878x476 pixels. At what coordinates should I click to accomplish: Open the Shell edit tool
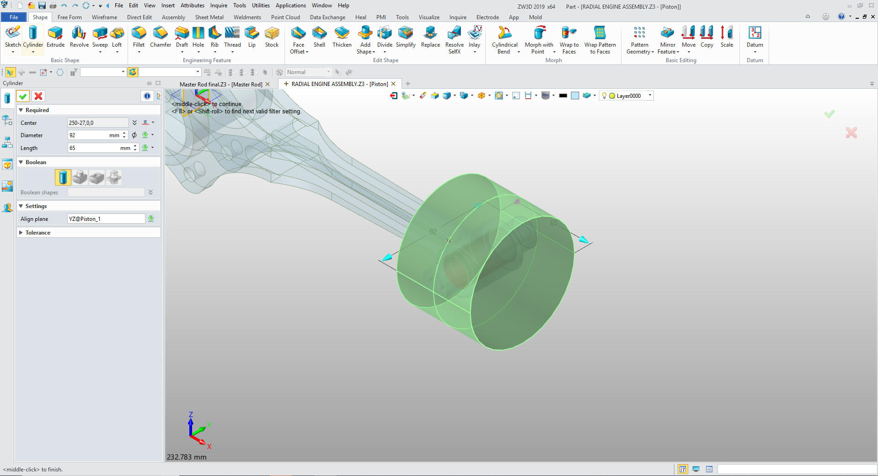coord(319,37)
